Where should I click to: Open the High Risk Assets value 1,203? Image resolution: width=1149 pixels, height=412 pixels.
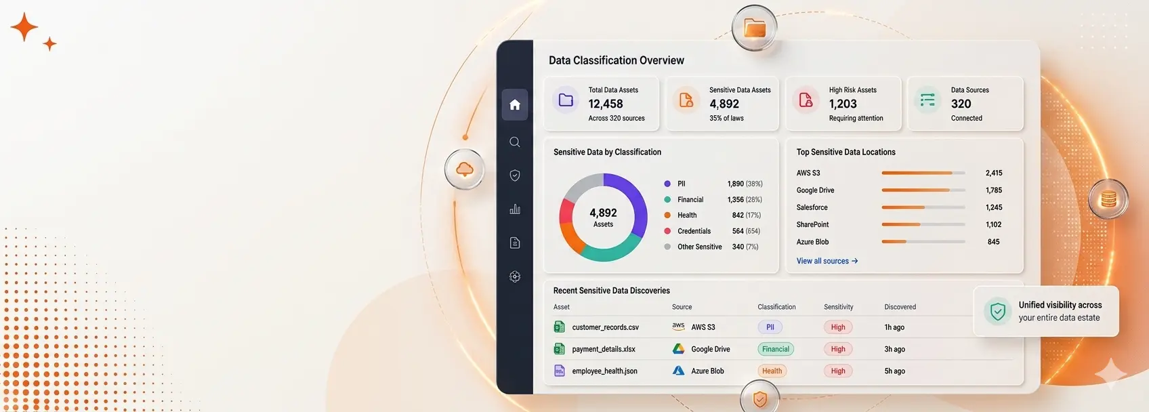click(843, 104)
